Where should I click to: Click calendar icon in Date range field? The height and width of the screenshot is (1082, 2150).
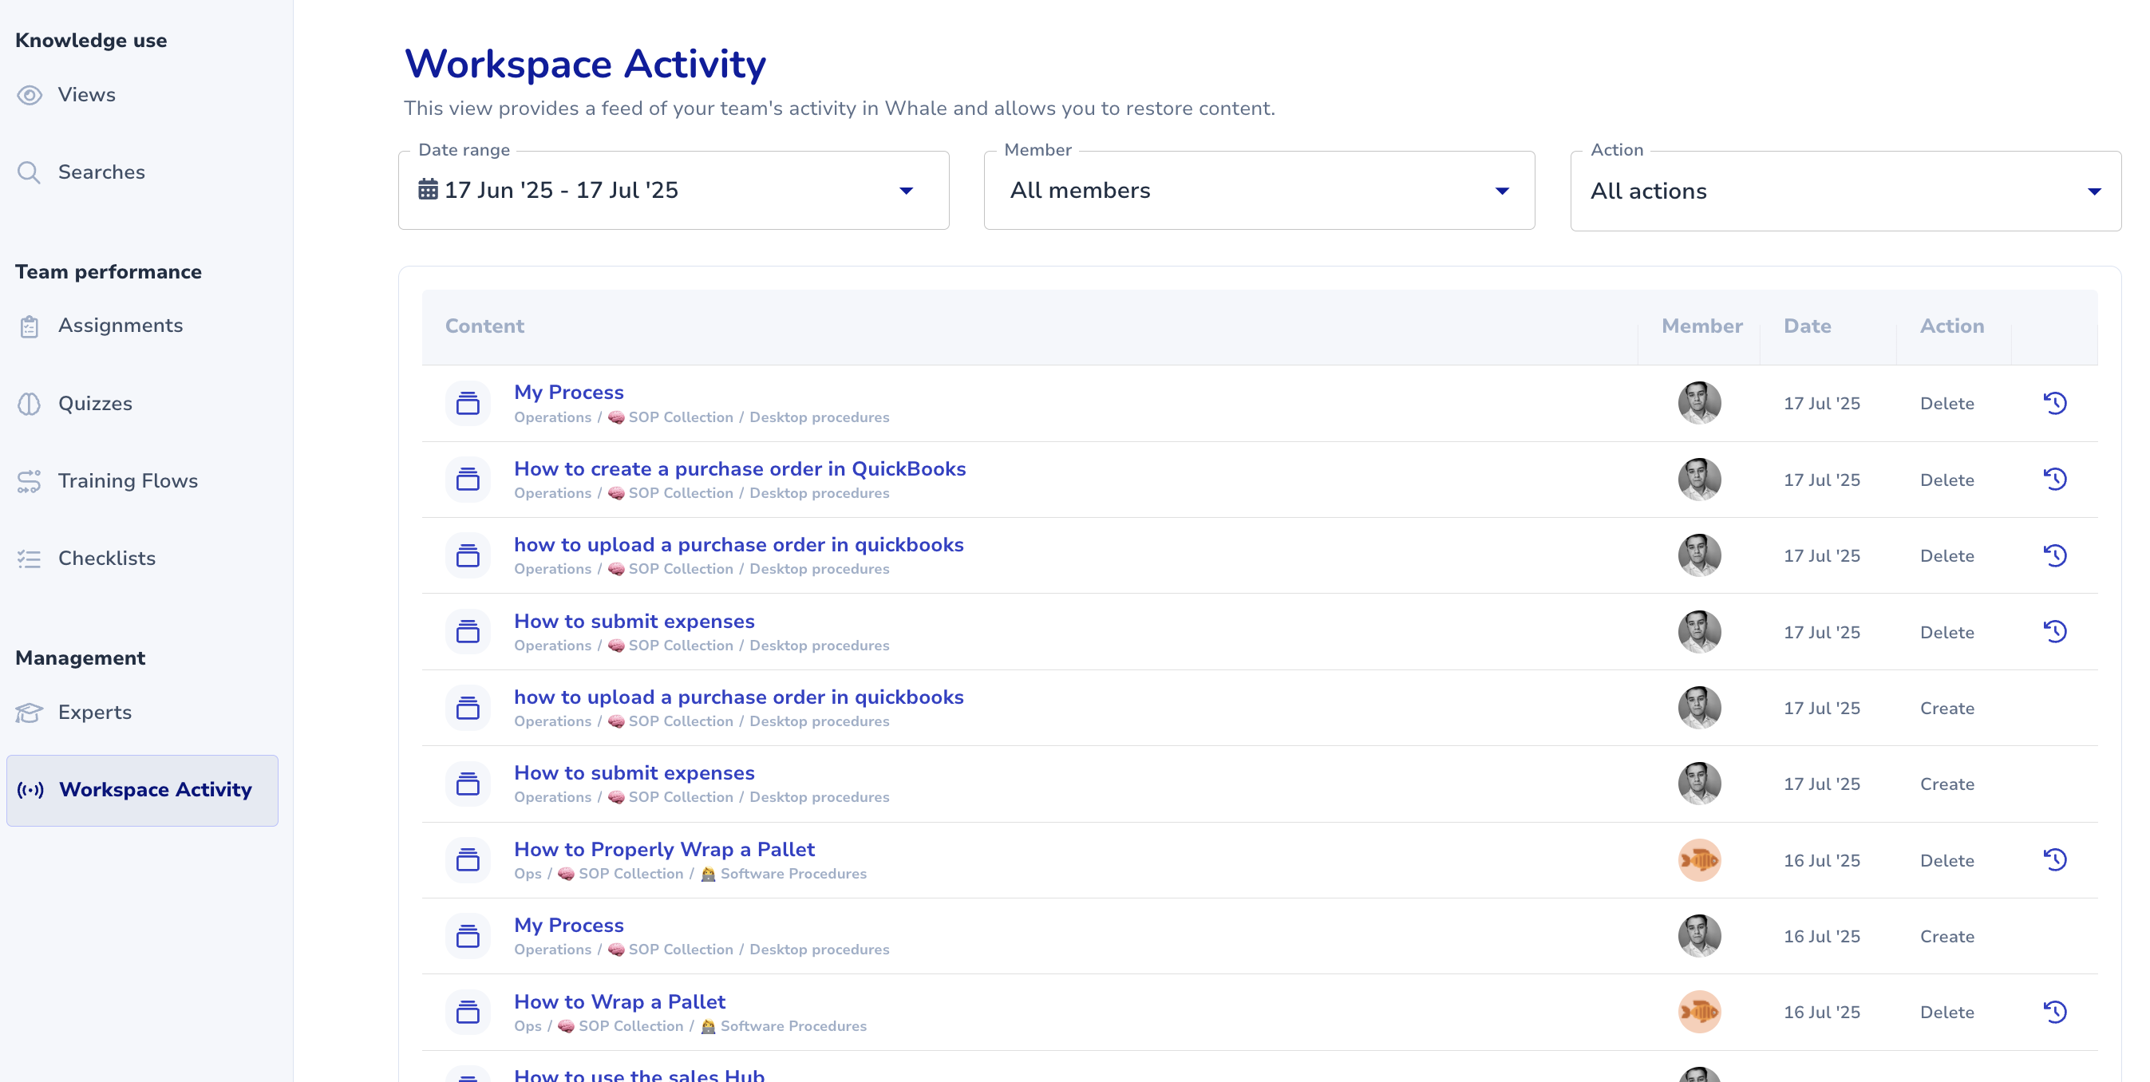click(428, 189)
